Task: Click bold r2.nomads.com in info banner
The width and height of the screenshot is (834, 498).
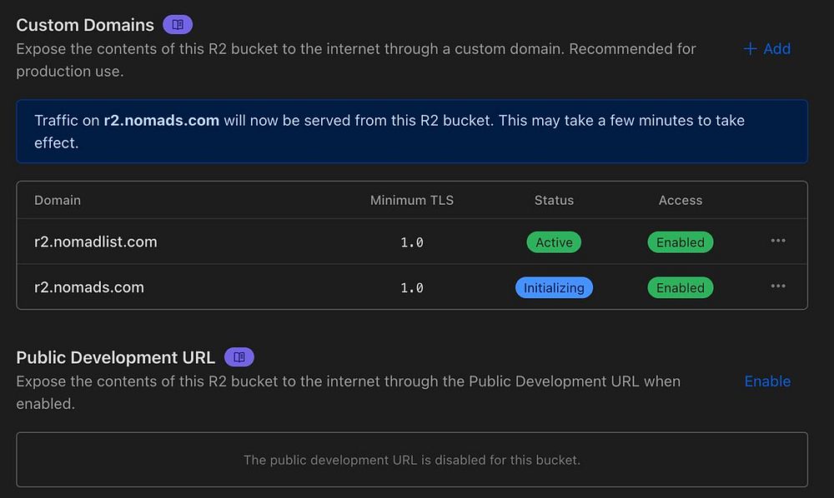Action: click(x=161, y=121)
